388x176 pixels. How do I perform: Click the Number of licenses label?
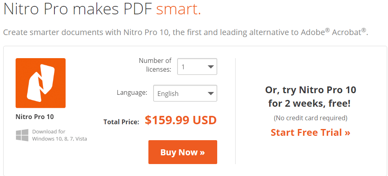[x=155, y=65]
